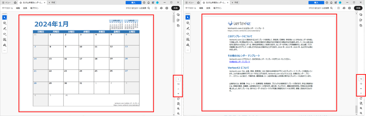
Task: Open the メニュー menu in right window
Action: coord(190,2)
